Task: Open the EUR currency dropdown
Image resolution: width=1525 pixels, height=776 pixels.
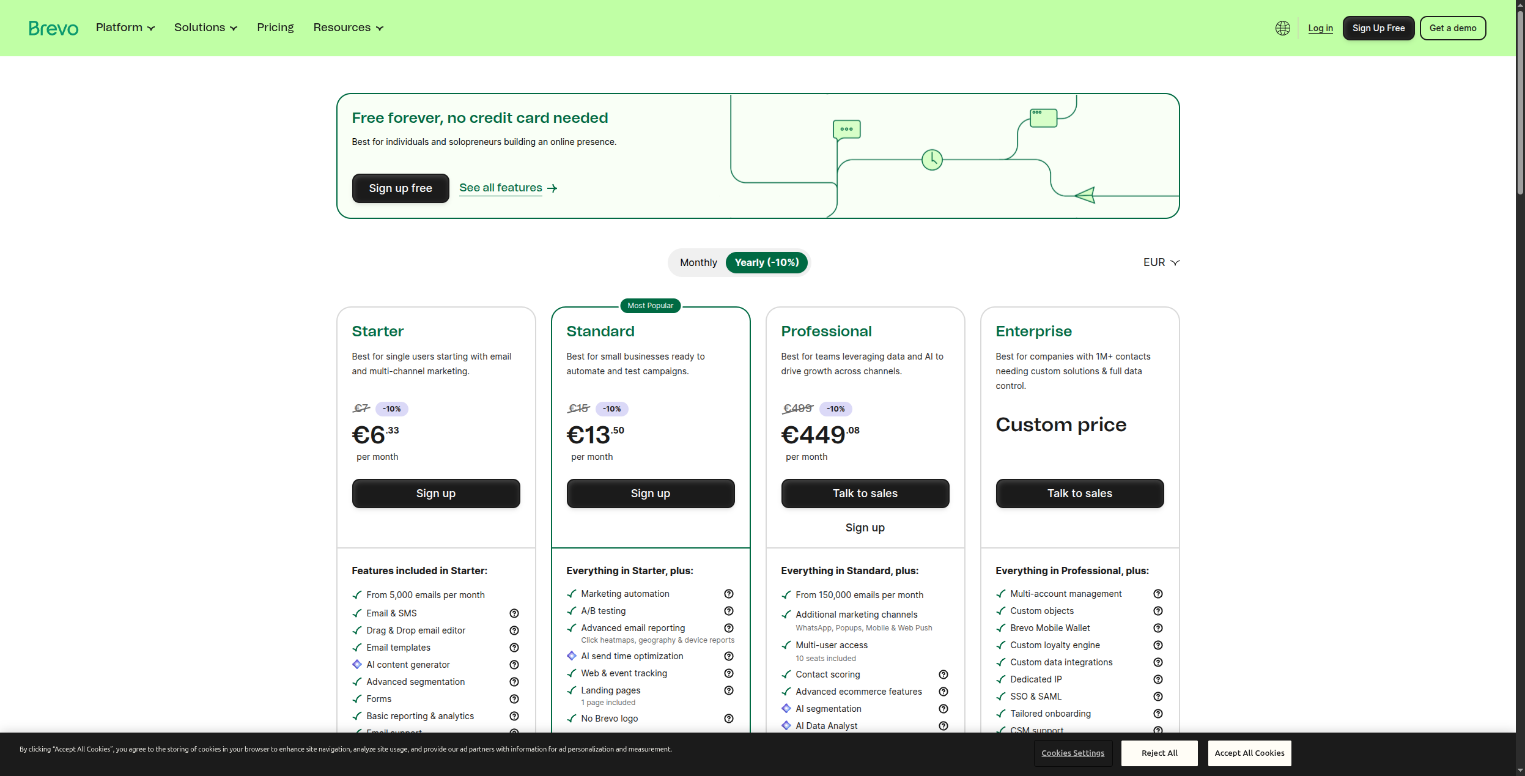Action: [x=1161, y=262]
